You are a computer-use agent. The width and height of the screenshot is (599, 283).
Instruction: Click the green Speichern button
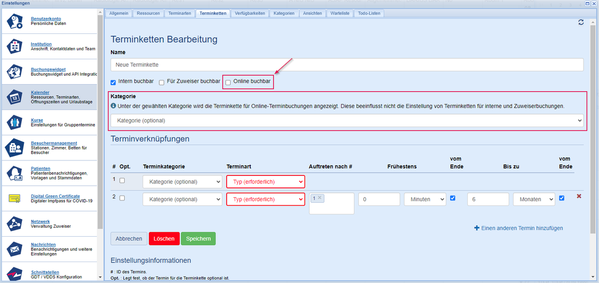click(198, 239)
